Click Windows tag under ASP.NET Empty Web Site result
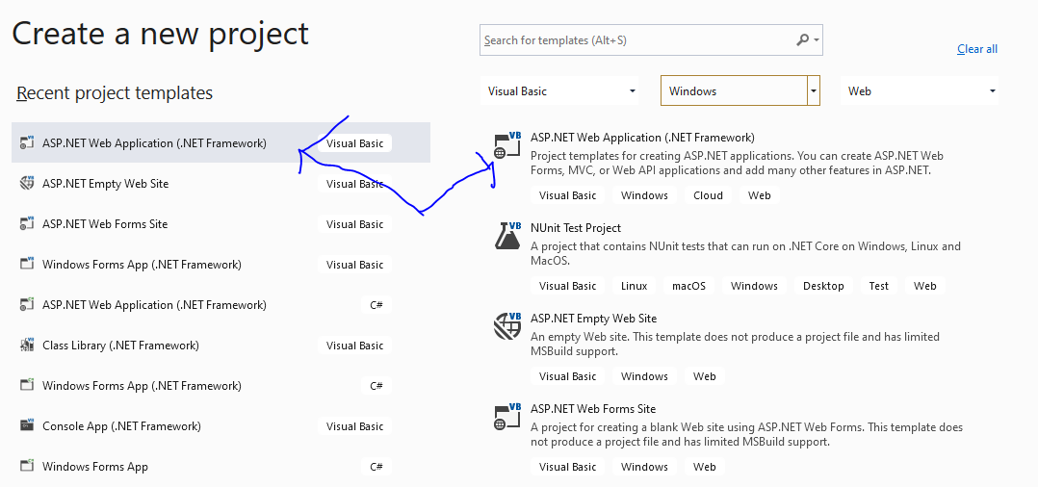This screenshot has width=1038, height=487. point(644,375)
